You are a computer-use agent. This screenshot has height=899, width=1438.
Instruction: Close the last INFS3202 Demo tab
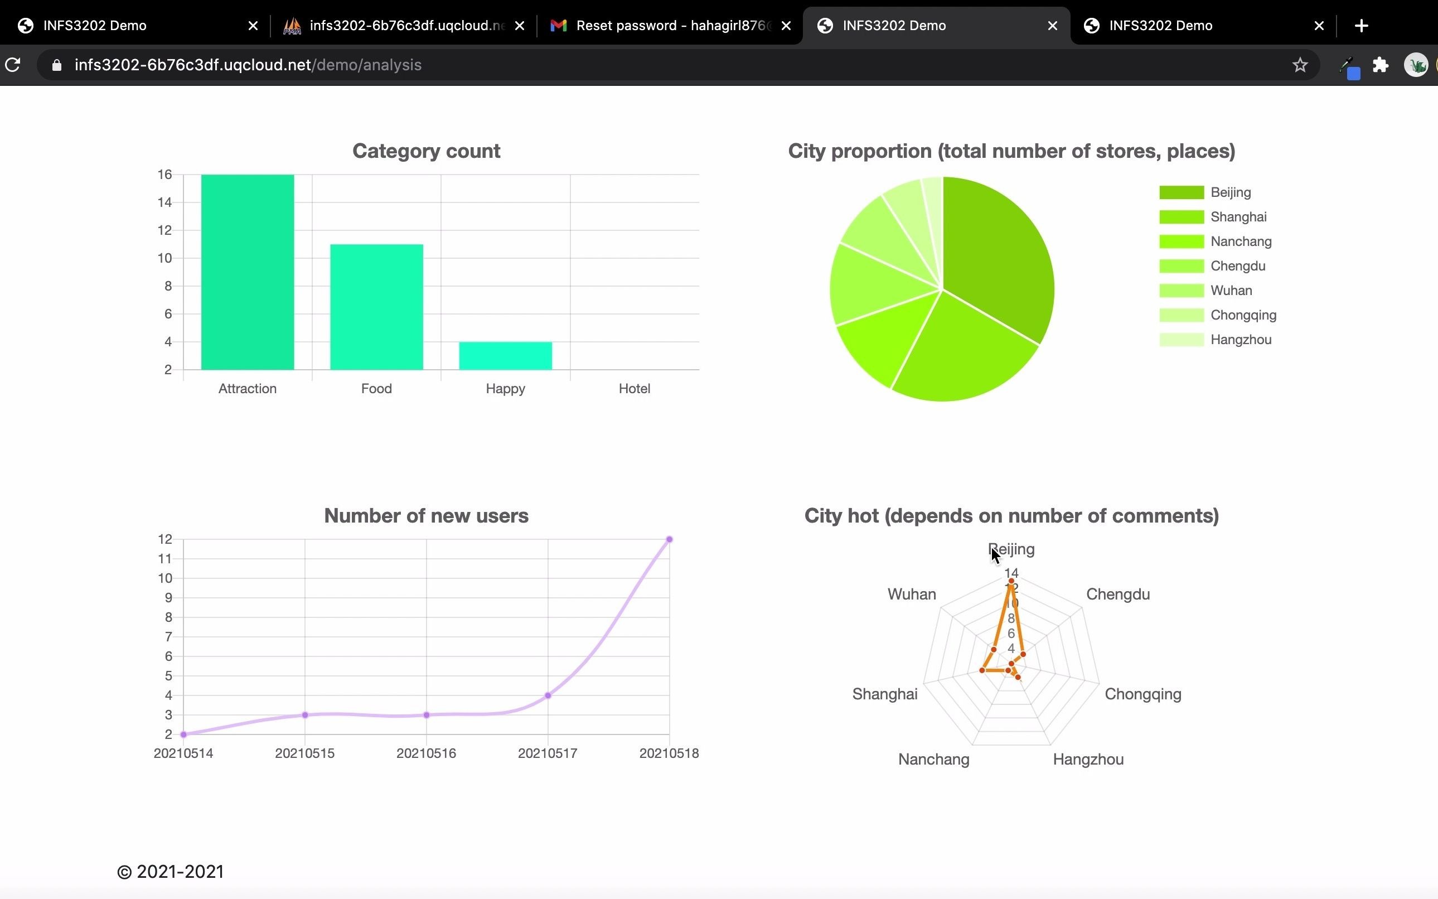[x=1319, y=26]
